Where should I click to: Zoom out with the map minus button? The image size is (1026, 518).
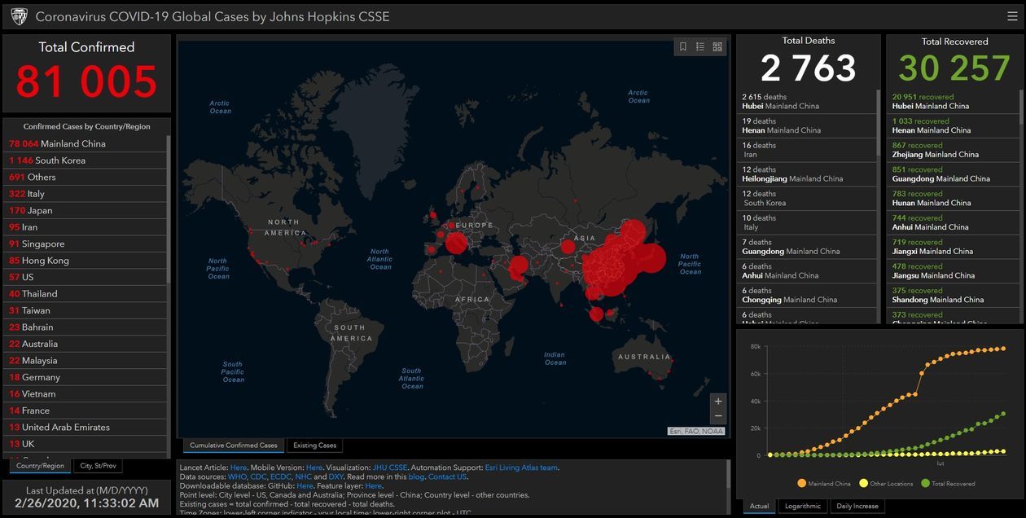pos(717,416)
